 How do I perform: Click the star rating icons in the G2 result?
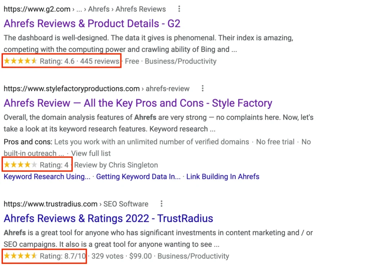tap(21, 61)
